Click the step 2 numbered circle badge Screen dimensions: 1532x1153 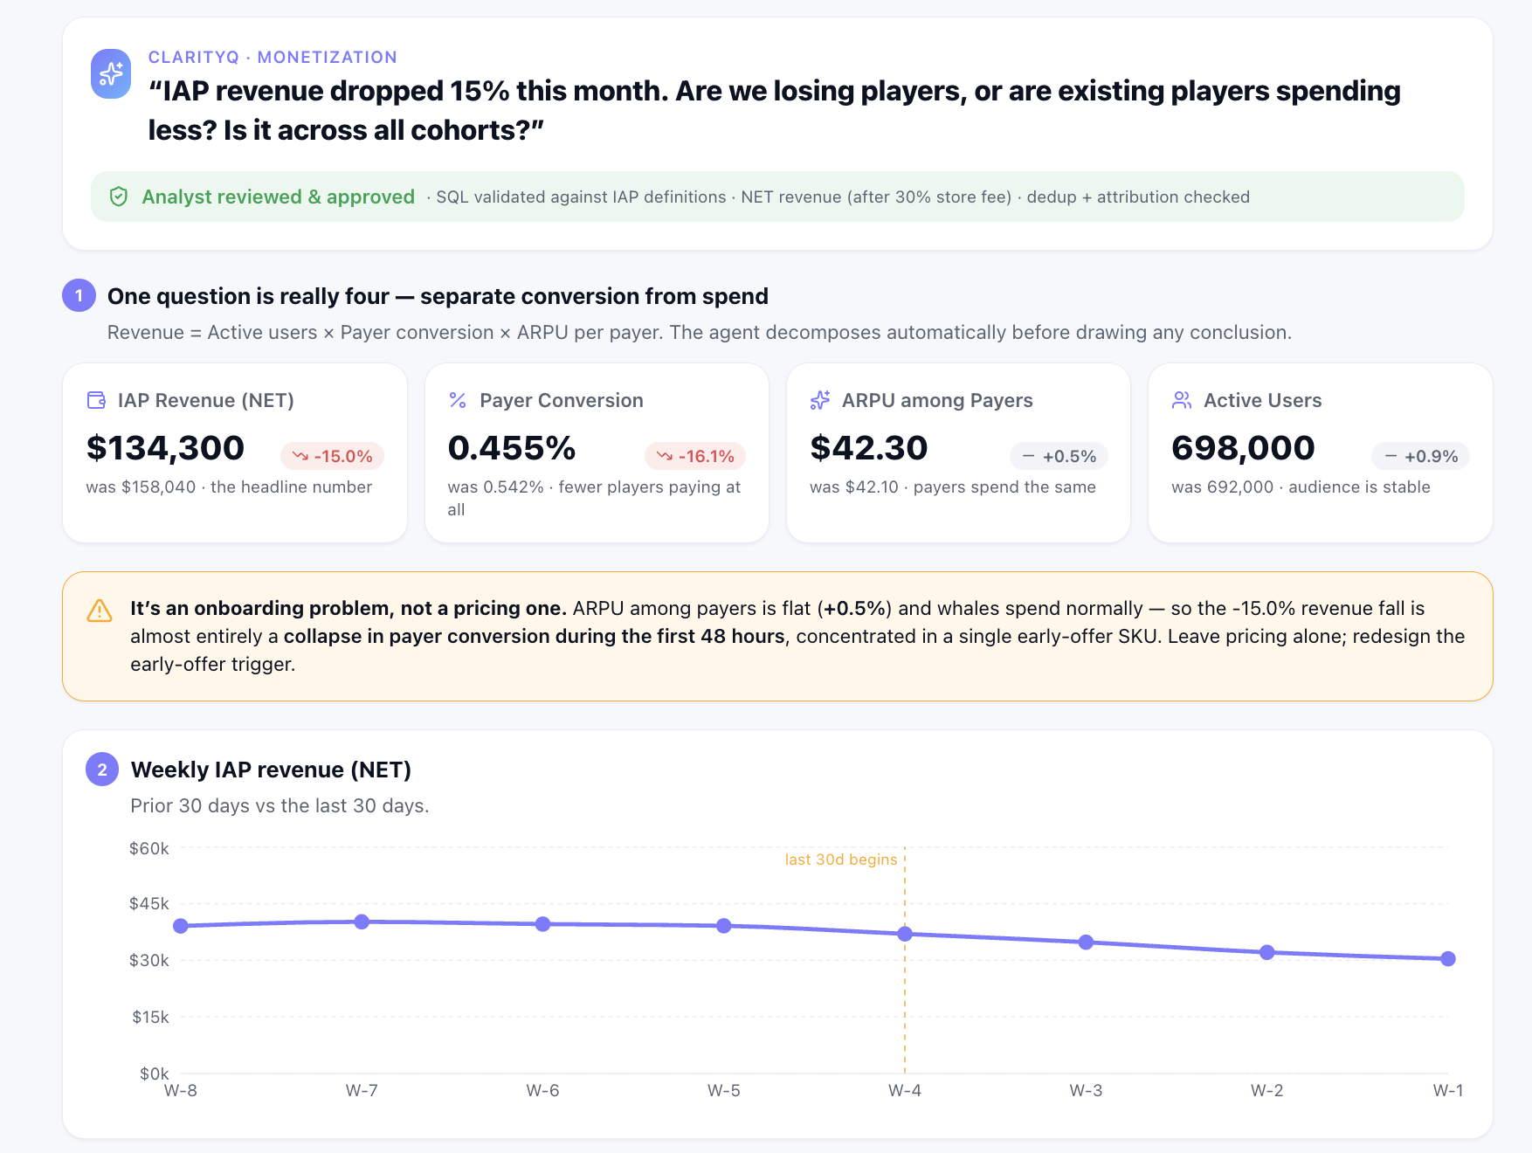(102, 770)
